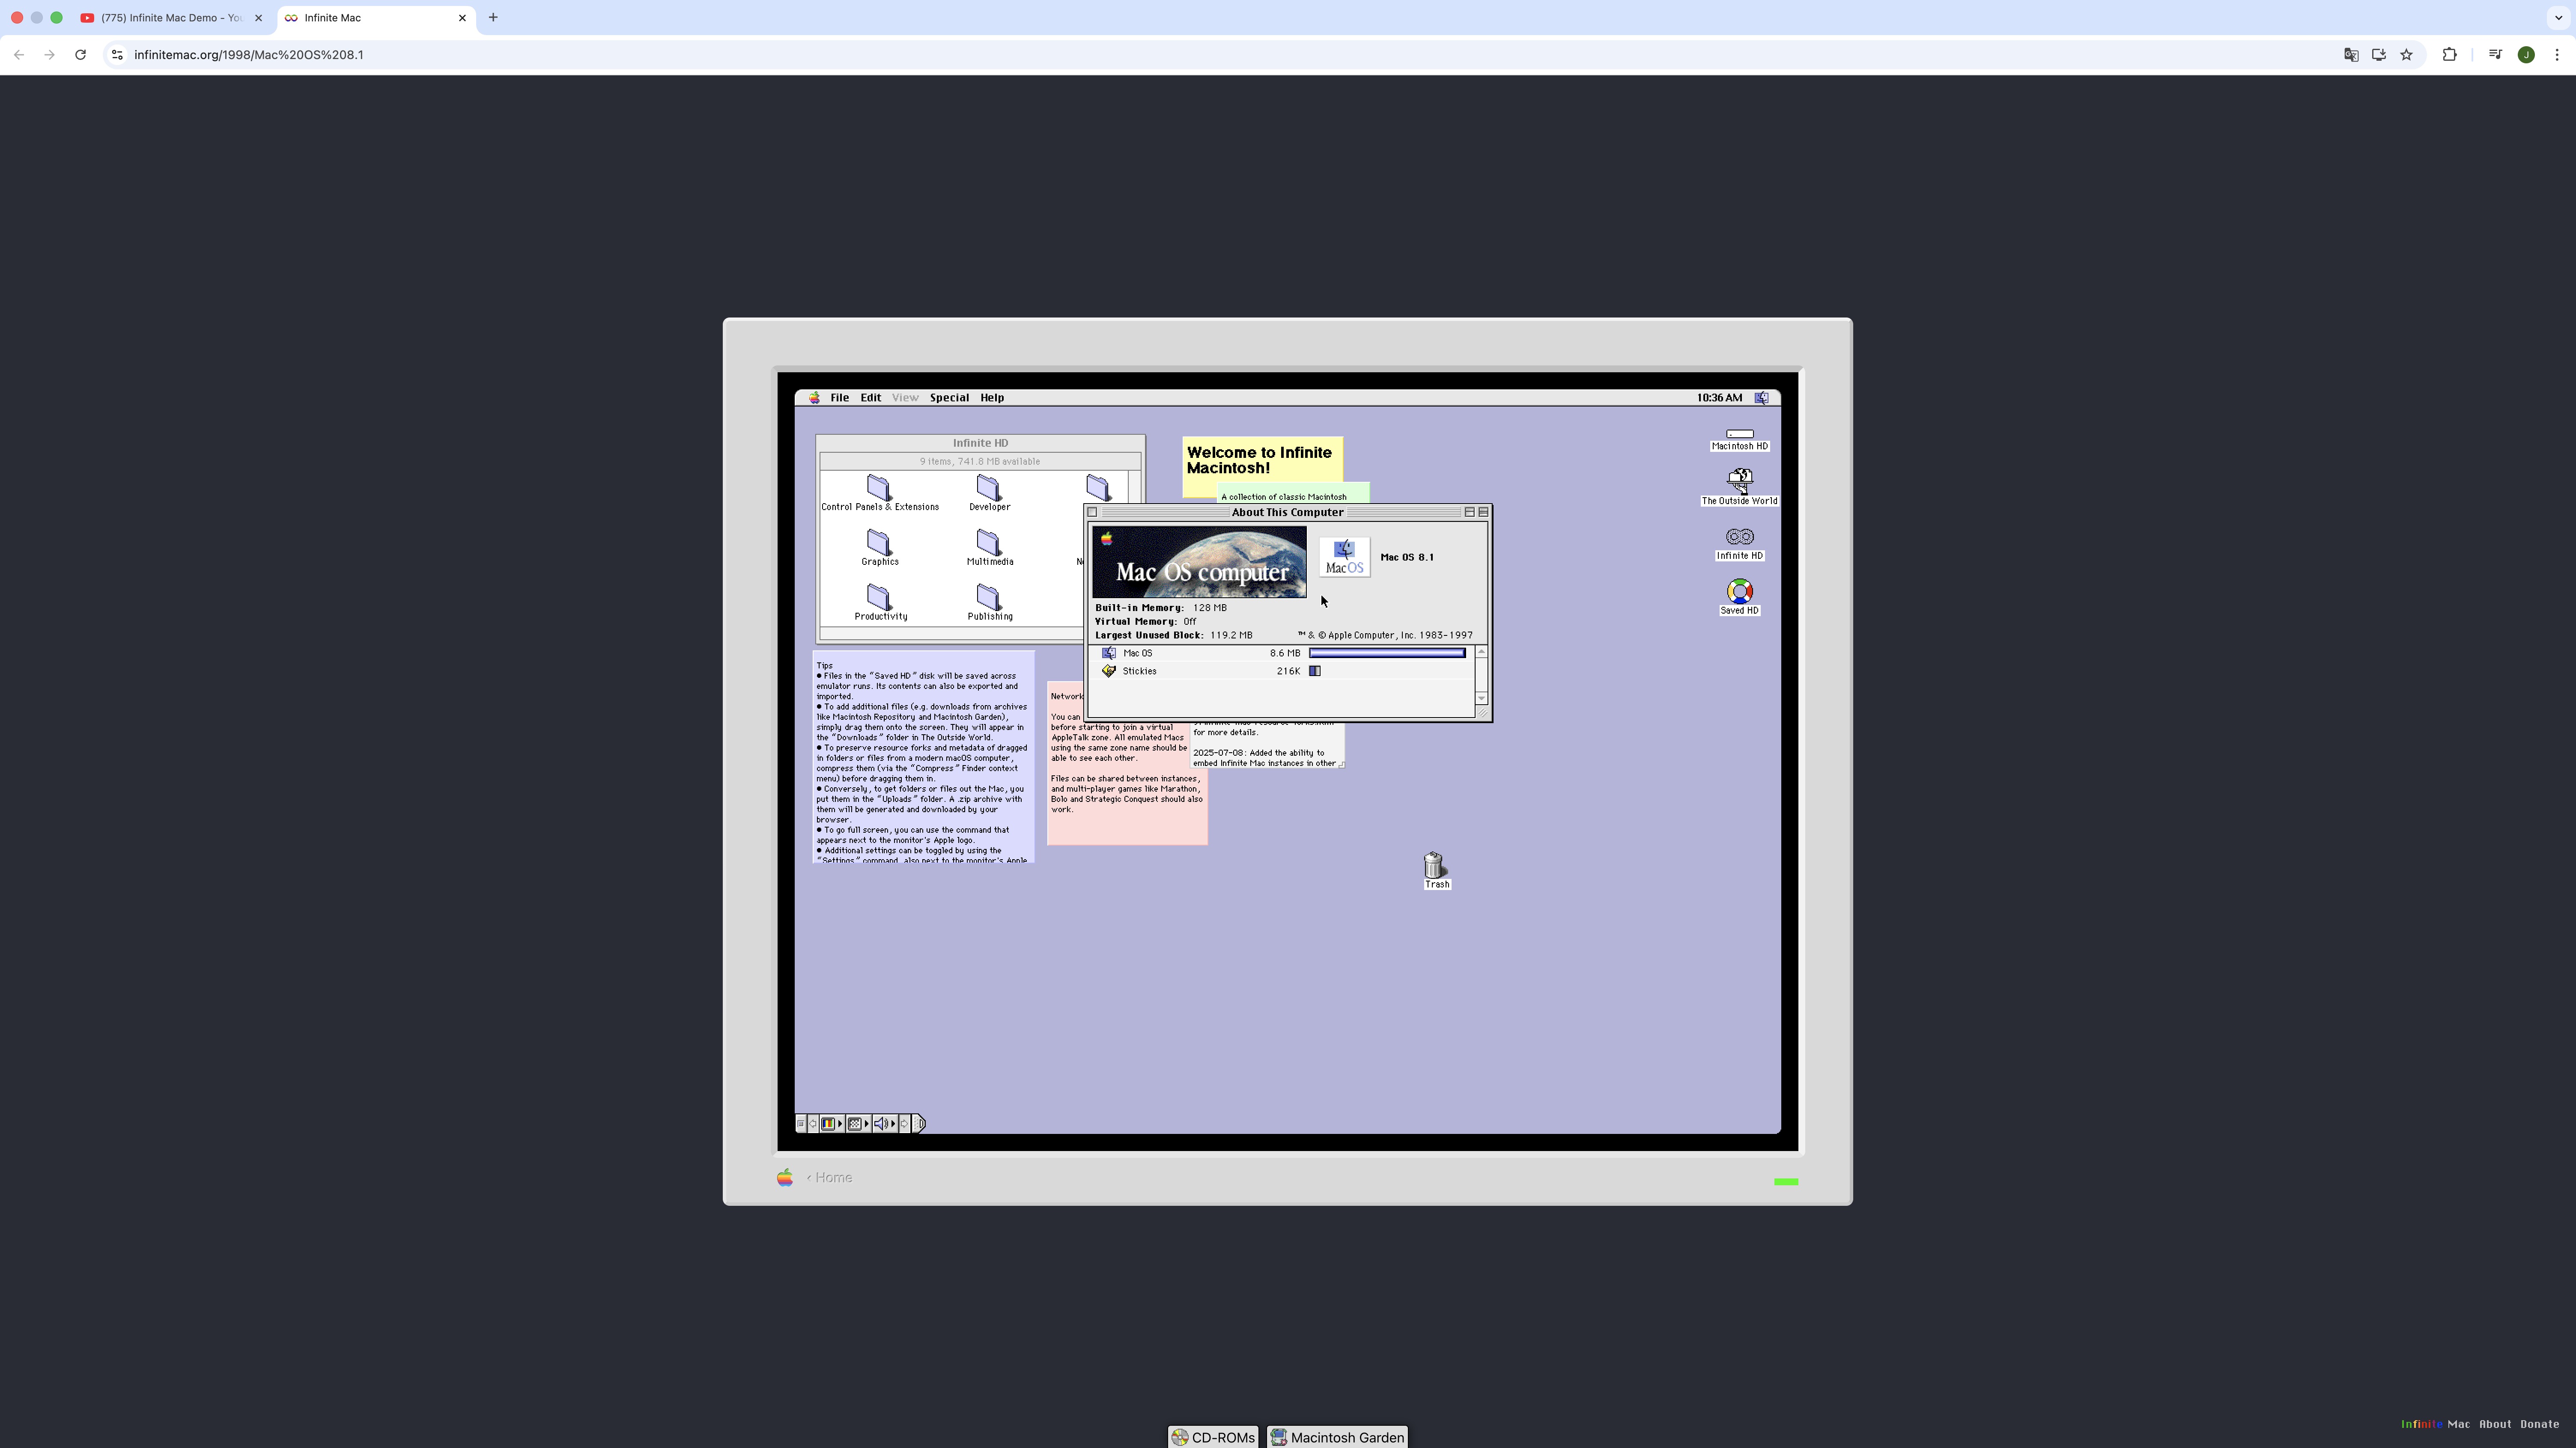Click the CD-ROMs button
Screen dimensions: 2576x1448
pyautogui.click(x=1213, y=1437)
